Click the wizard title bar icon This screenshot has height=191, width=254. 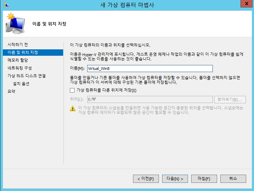pos(6,5)
